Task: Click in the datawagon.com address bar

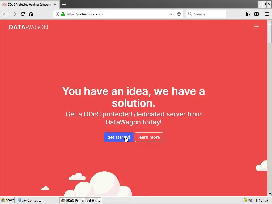Action: 118,14
